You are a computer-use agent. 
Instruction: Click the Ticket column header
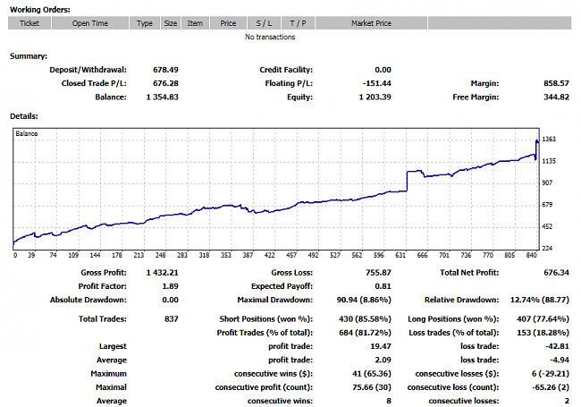[x=29, y=23]
